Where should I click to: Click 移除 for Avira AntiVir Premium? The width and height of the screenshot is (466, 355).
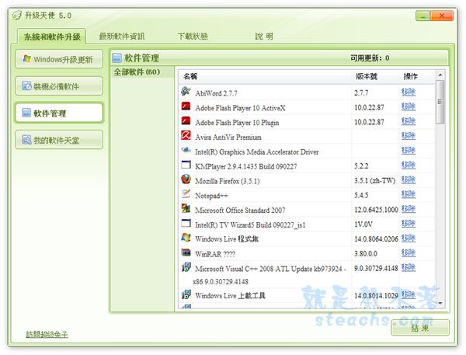pos(409,136)
